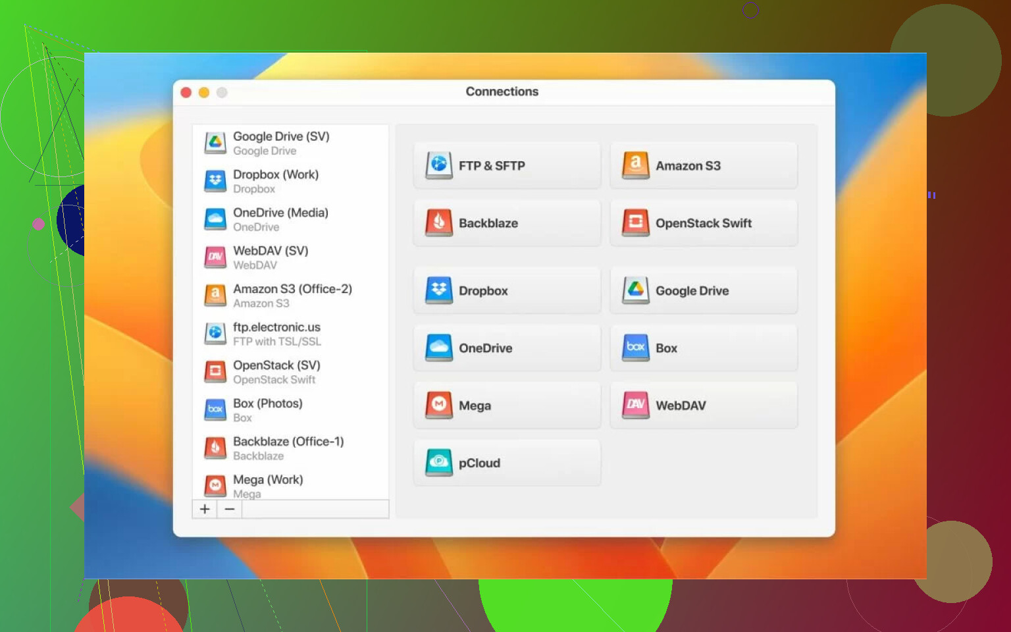
Task: Choose Google Drive connection type label
Action: tap(692, 291)
